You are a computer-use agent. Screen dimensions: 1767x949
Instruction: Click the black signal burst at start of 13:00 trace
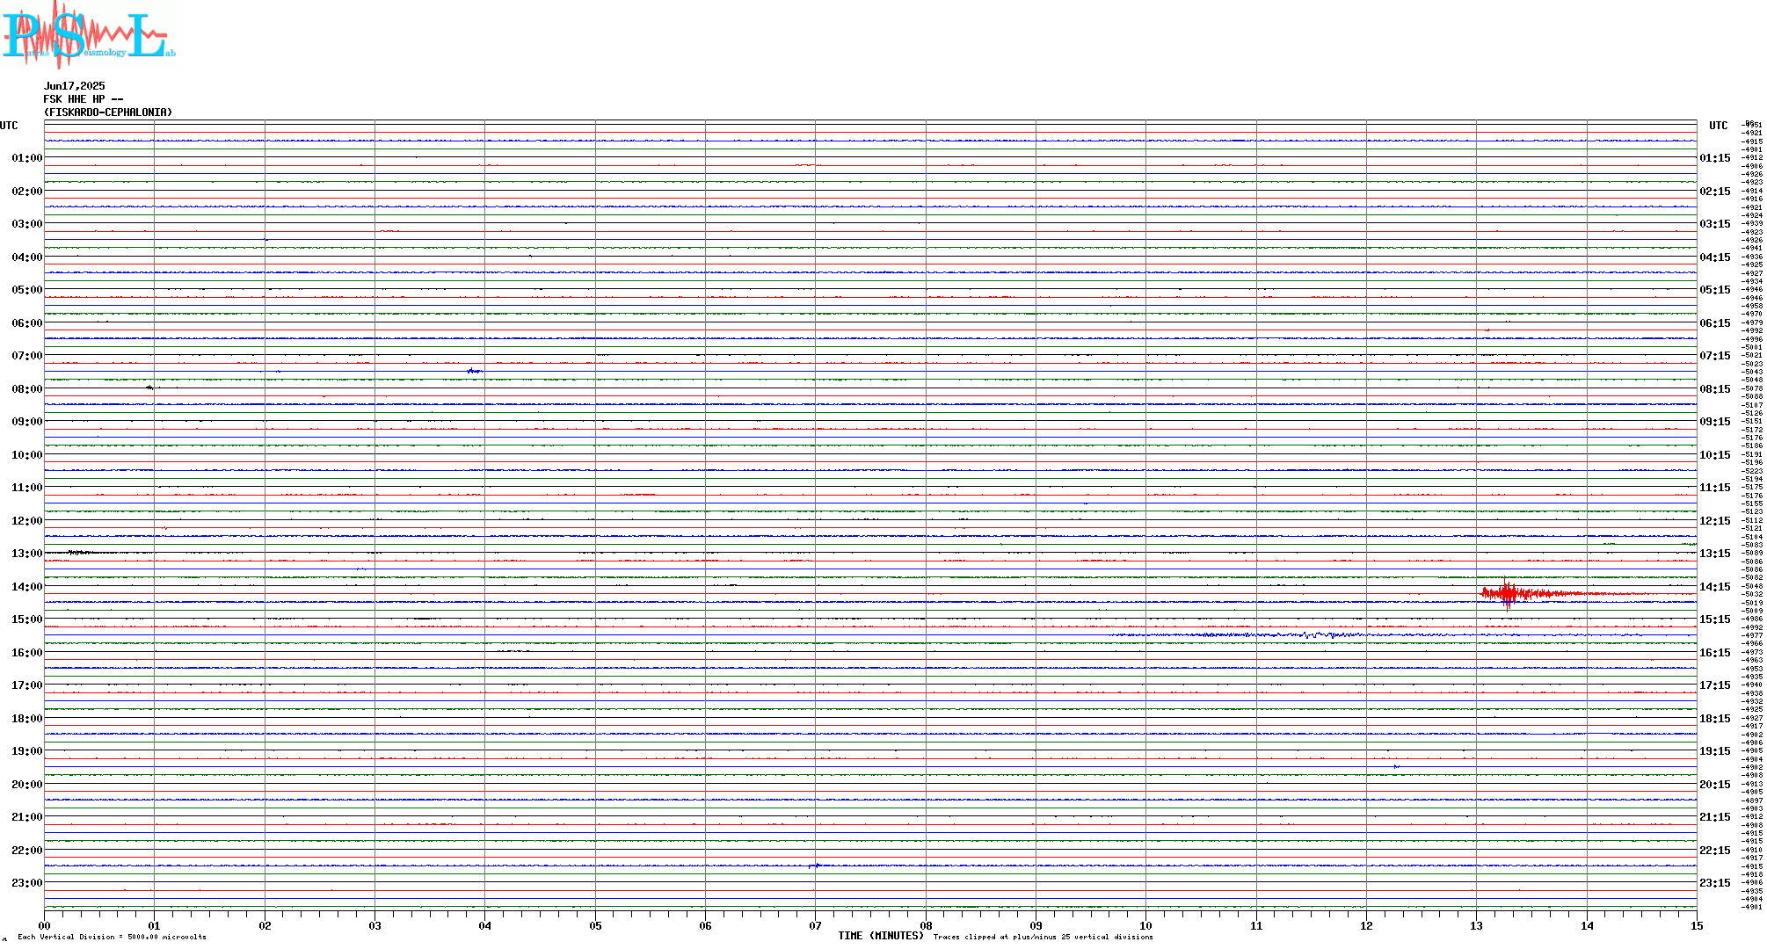coord(81,552)
